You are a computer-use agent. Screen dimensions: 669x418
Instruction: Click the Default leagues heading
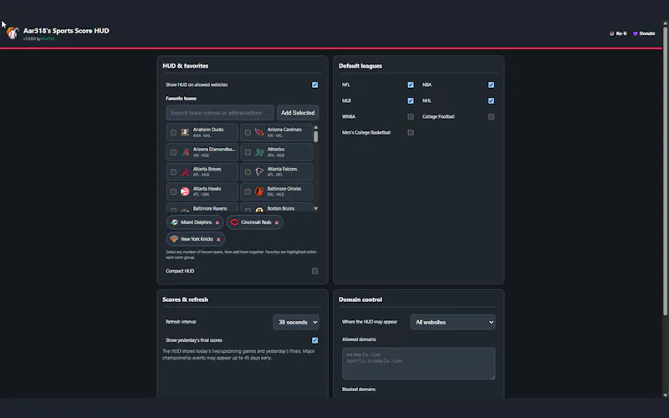click(x=360, y=66)
